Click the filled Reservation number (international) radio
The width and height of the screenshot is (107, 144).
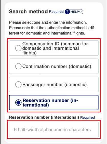(x=18, y=102)
